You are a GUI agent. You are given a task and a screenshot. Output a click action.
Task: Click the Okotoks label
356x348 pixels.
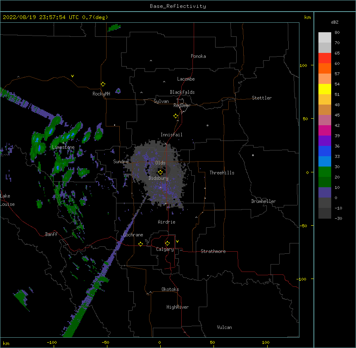[170, 289]
